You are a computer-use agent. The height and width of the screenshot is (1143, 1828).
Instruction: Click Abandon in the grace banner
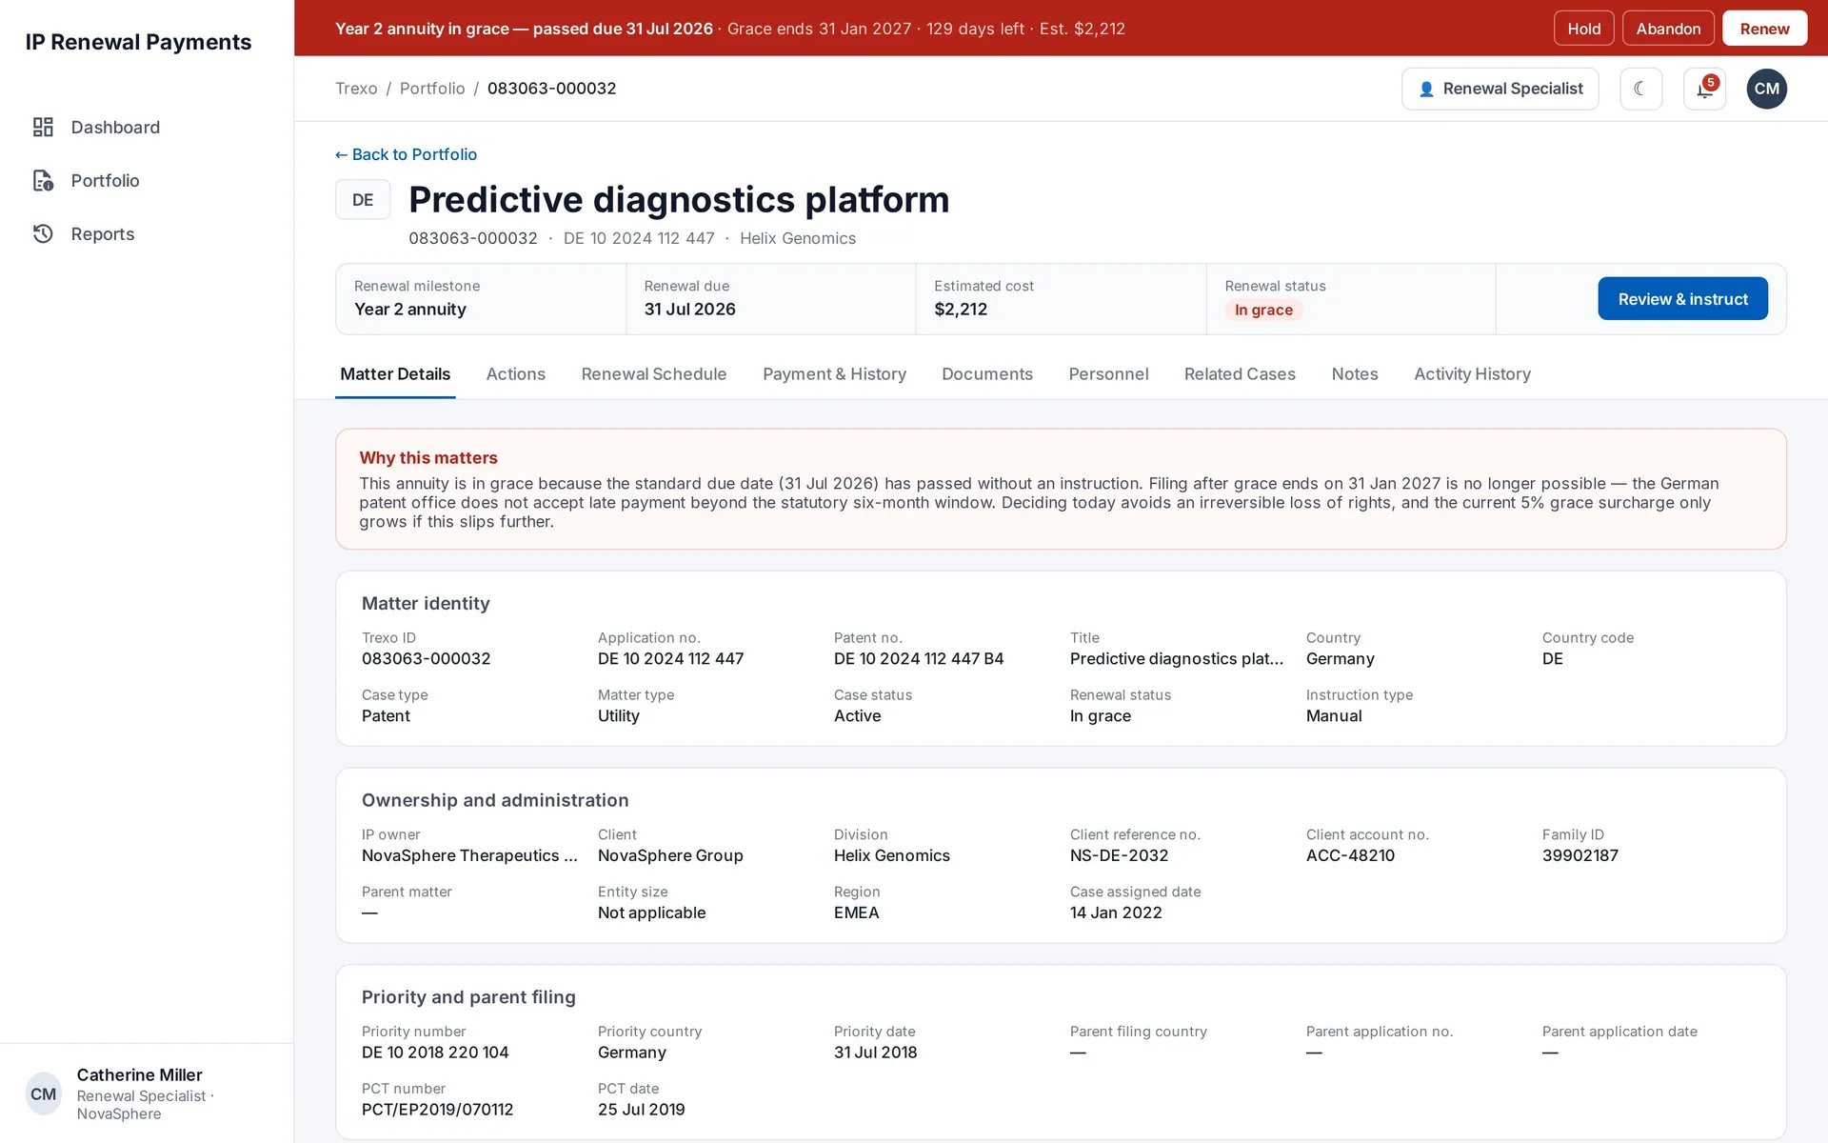pyautogui.click(x=1668, y=29)
